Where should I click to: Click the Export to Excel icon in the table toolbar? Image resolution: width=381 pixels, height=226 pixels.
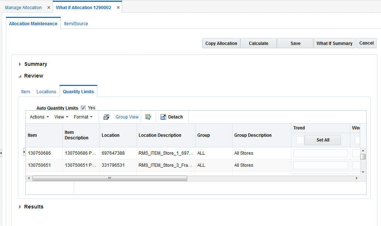coord(106,117)
